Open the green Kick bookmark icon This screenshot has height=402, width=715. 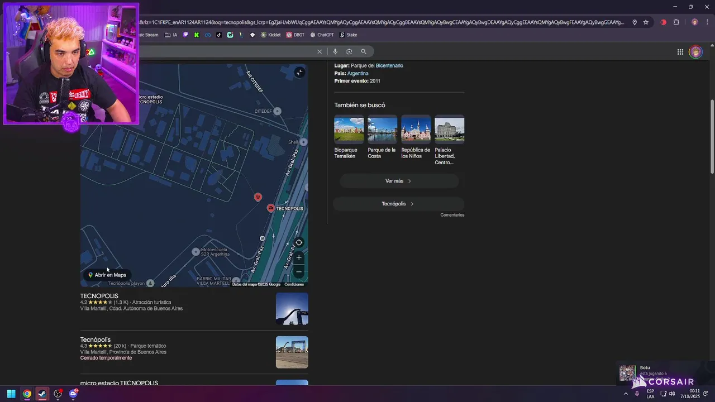click(x=197, y=35)
